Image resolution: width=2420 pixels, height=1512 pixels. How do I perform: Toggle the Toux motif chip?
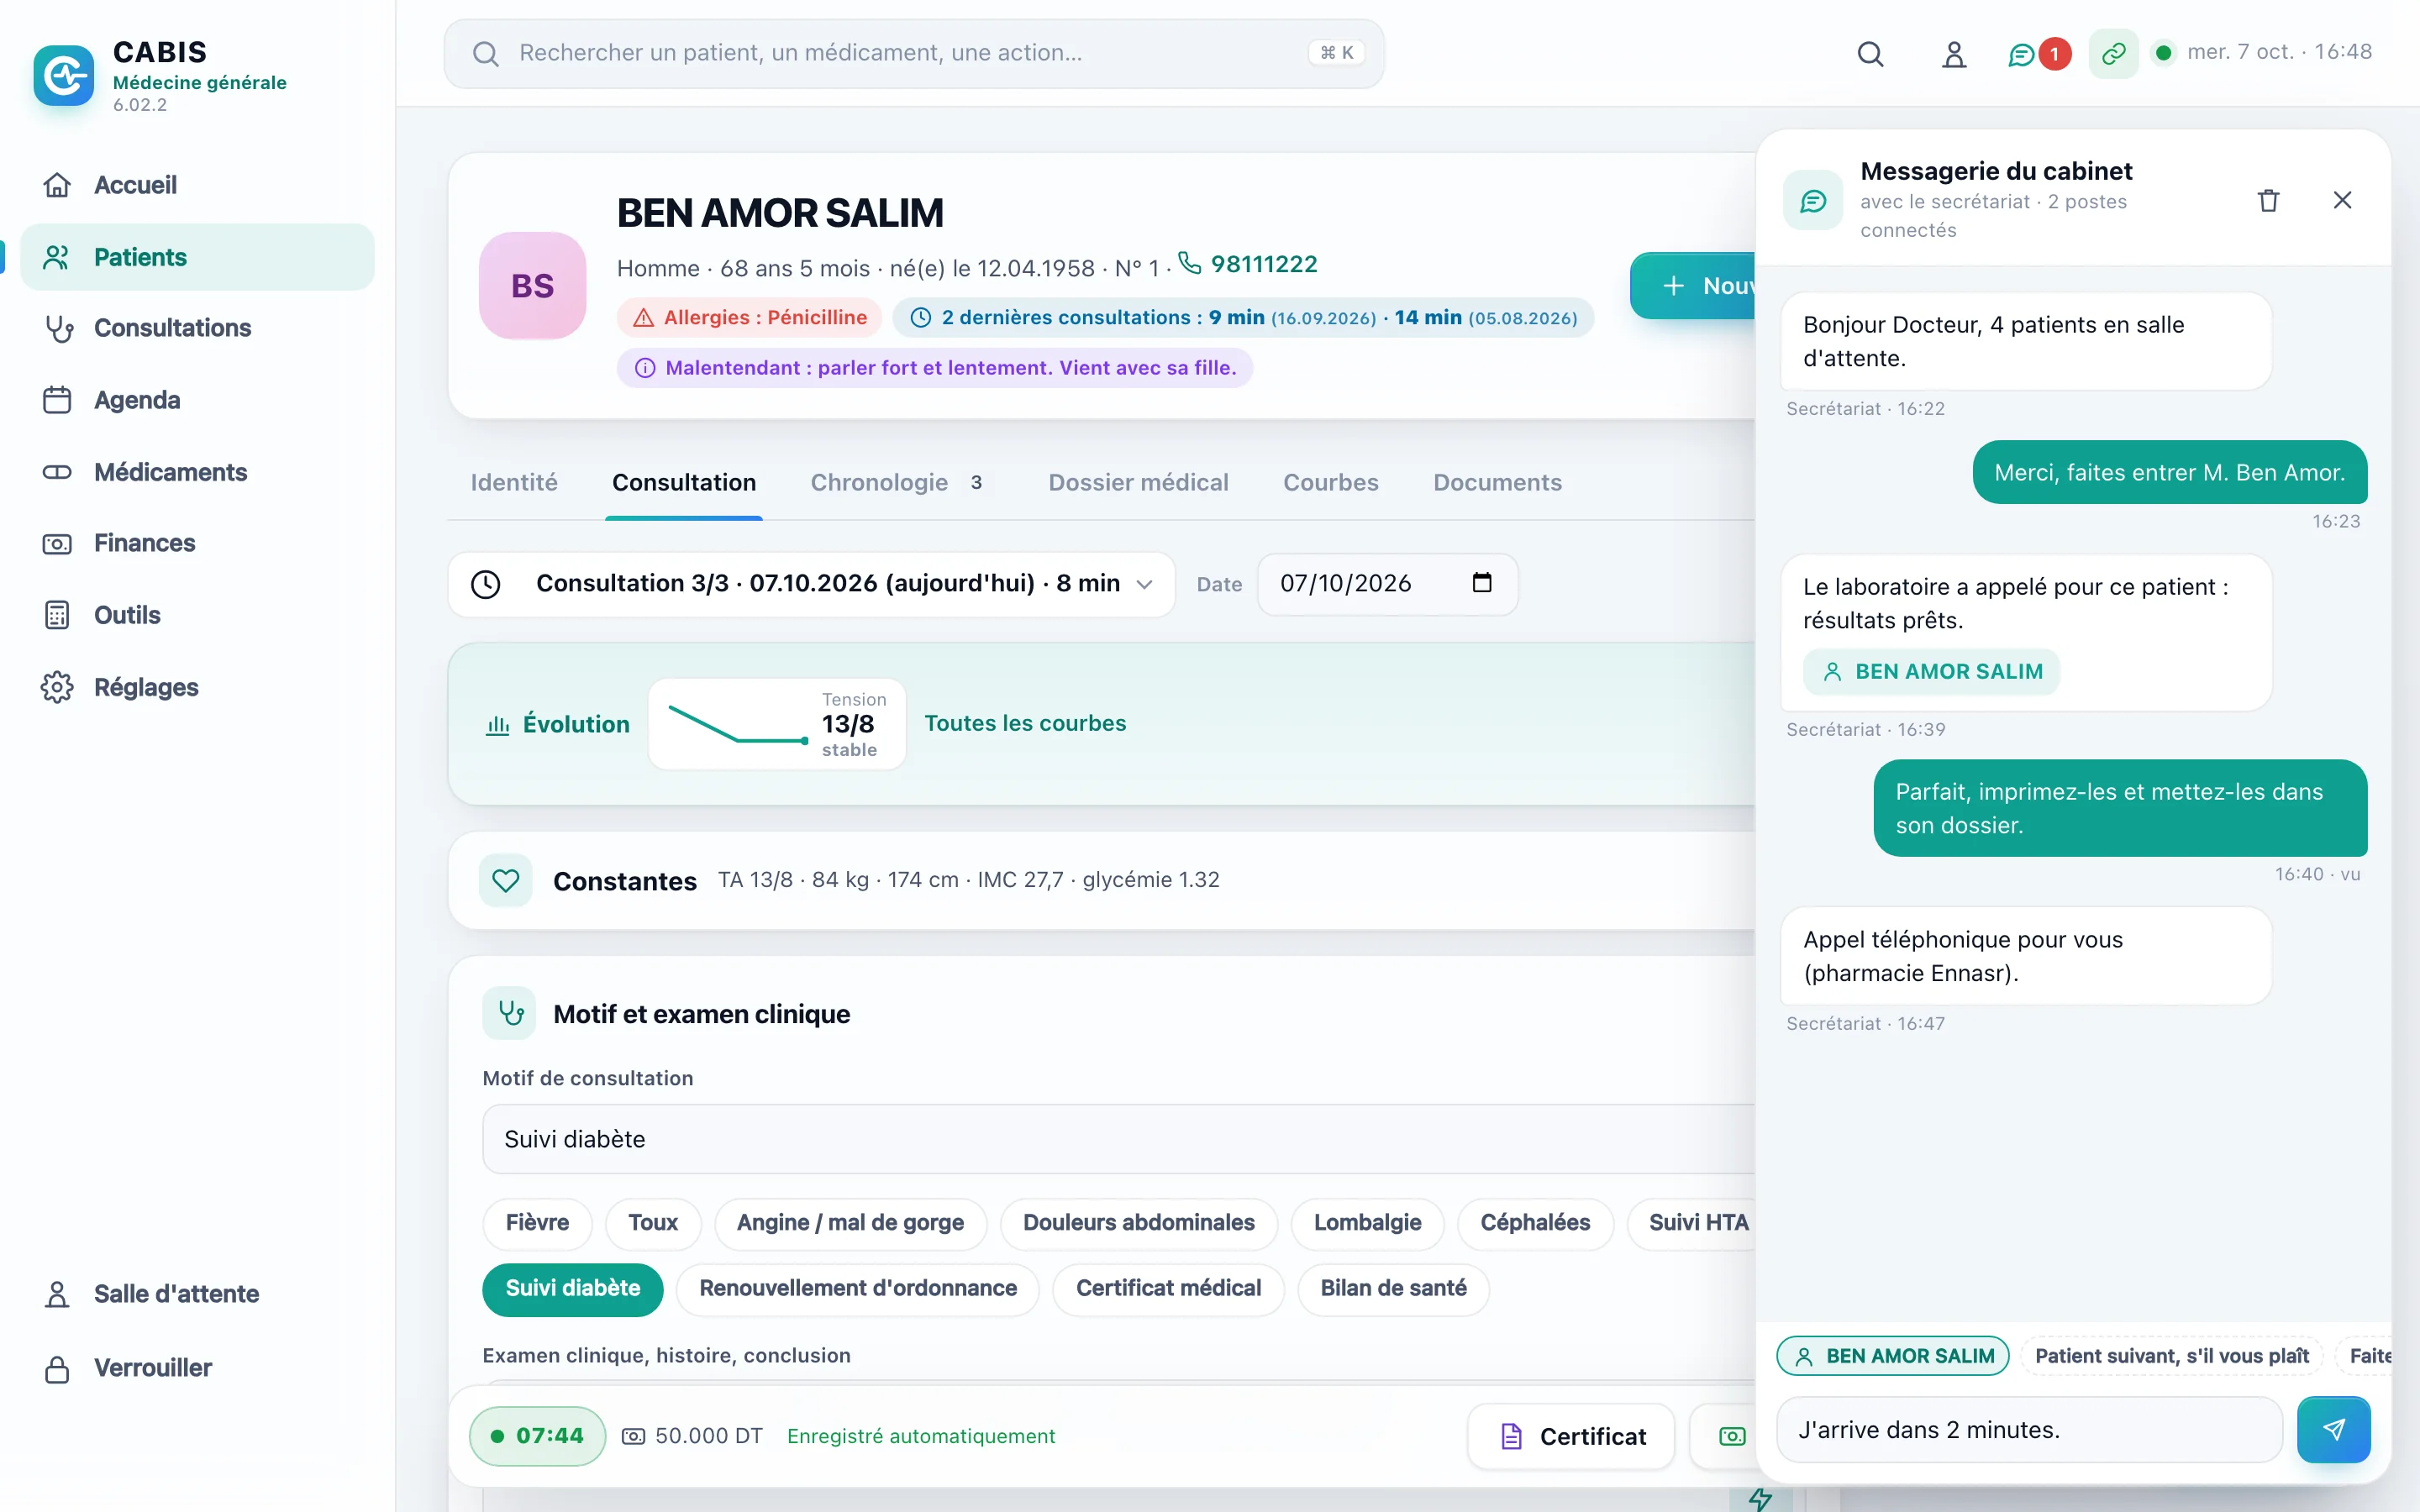(x=653, y=1223)
